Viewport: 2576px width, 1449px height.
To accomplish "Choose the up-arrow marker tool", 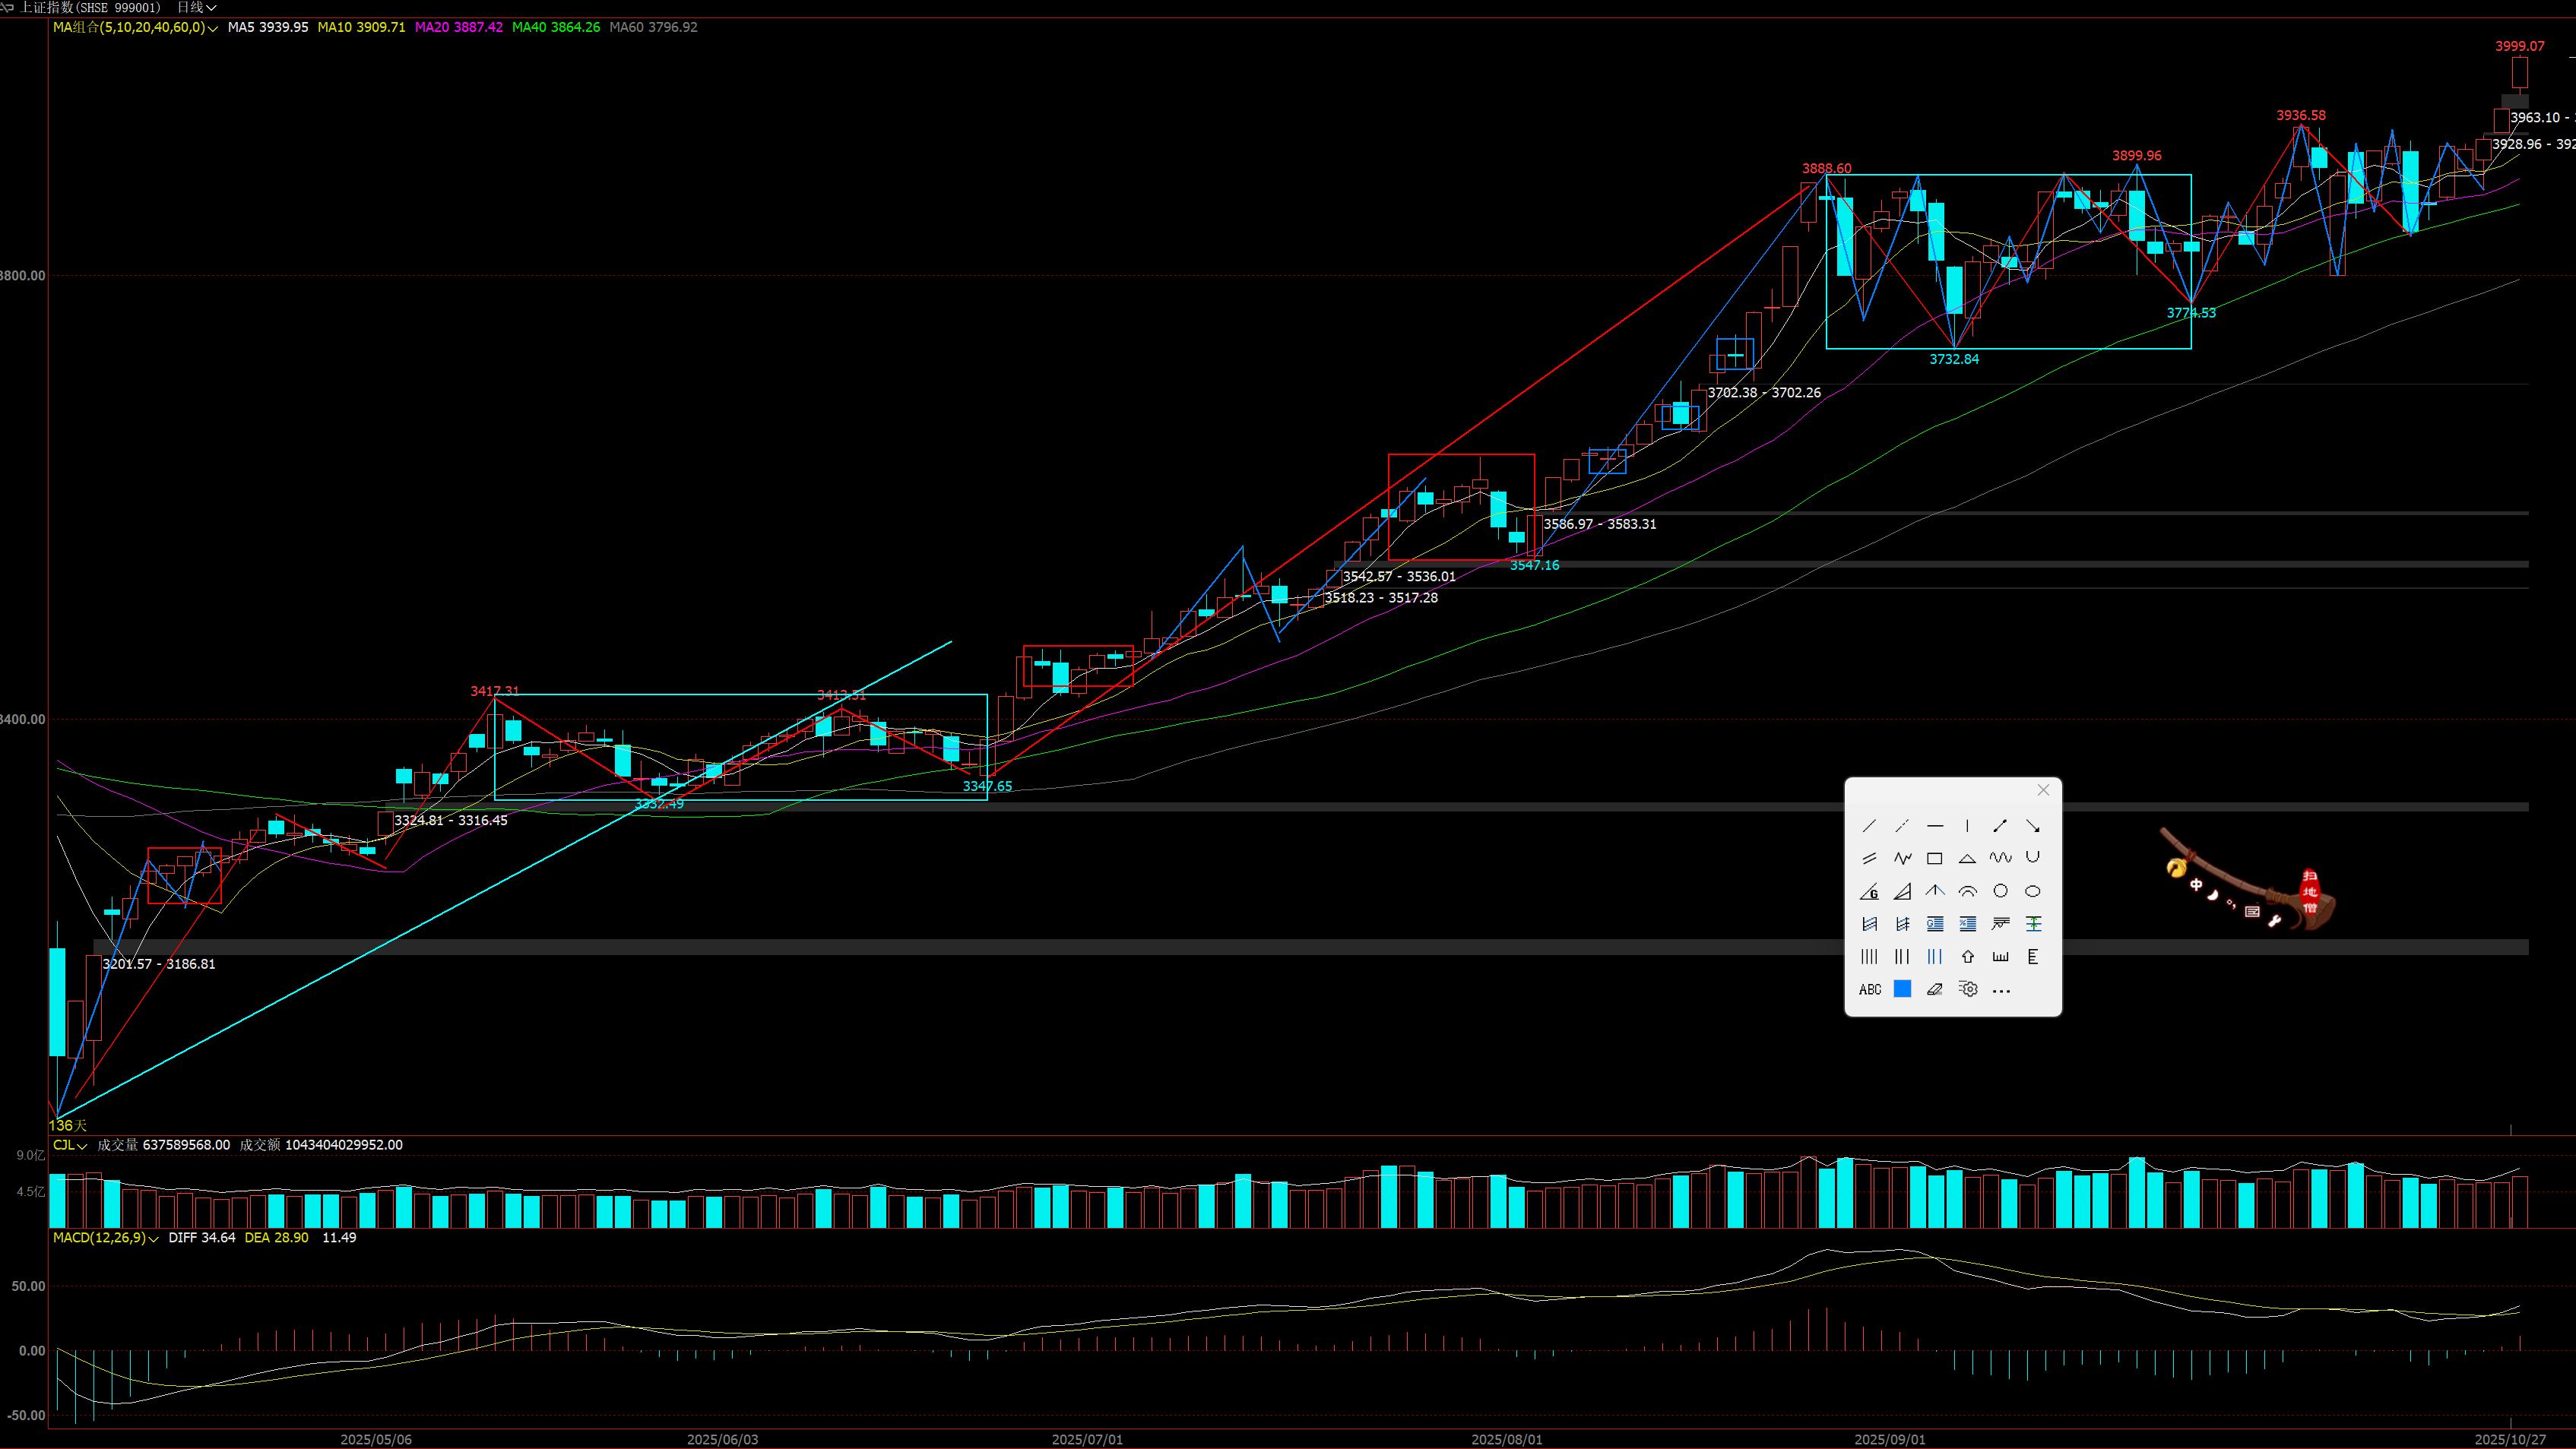I will [1967, 957].
